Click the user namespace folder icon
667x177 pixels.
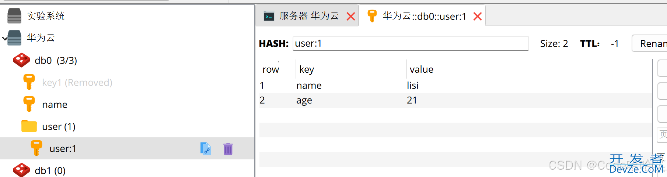coord(29,126)
